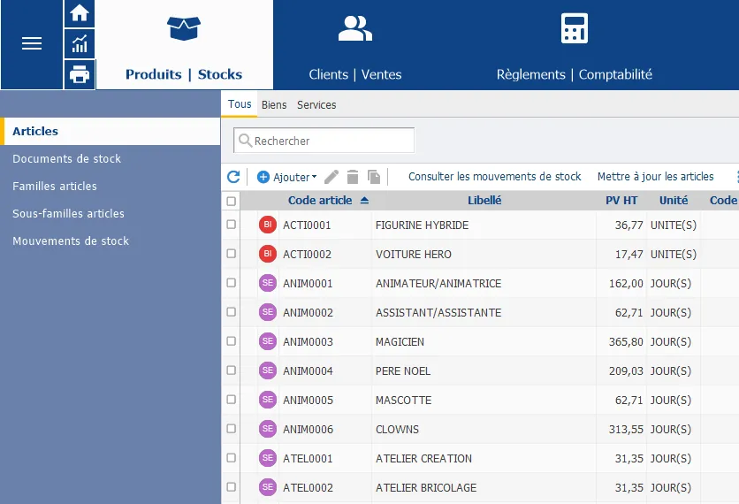Go to the Home dashboard icon
The image size is (739, 504).
coord(80,13)
